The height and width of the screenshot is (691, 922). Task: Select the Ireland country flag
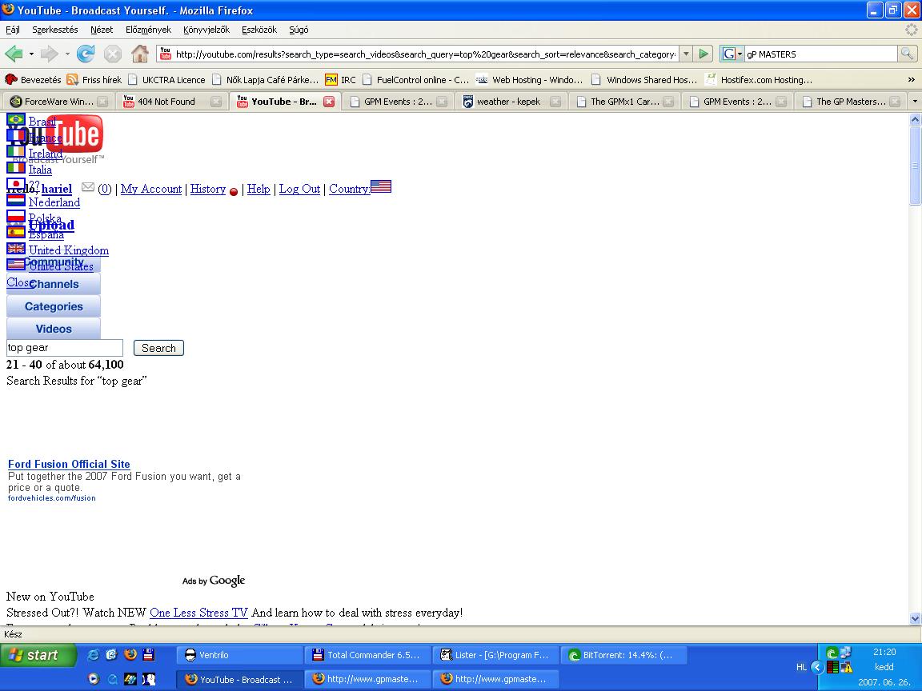point(16,152)
